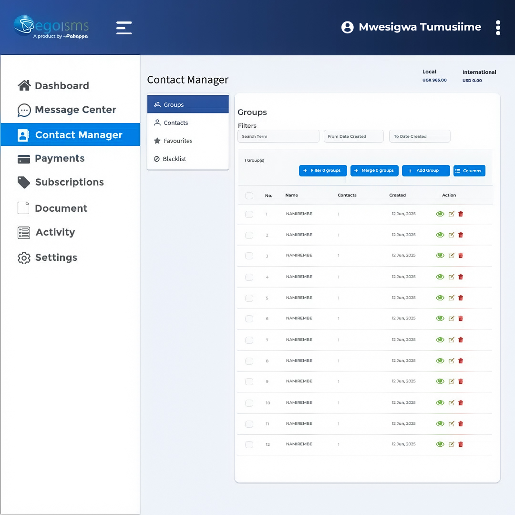
Task: Open the three-dot options menu
Action: tap(498, 28)
